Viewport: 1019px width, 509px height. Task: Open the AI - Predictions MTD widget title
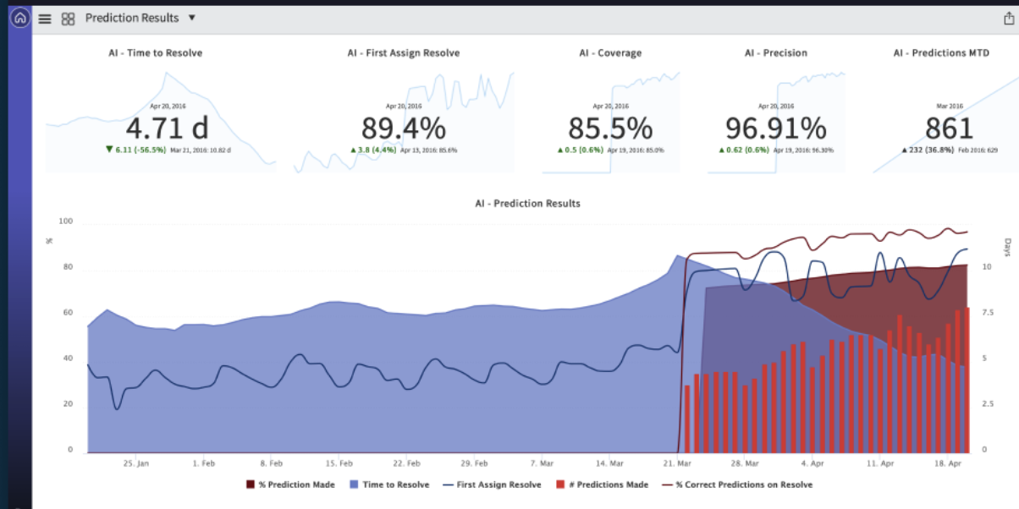[941, 52]
